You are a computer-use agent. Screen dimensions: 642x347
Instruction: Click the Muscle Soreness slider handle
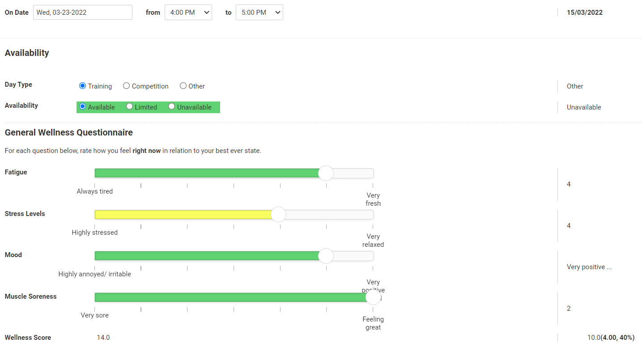(373, 297)
